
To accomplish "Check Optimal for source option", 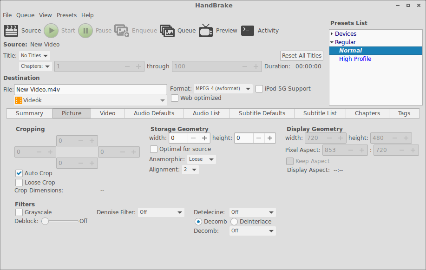I will (154, 149).
